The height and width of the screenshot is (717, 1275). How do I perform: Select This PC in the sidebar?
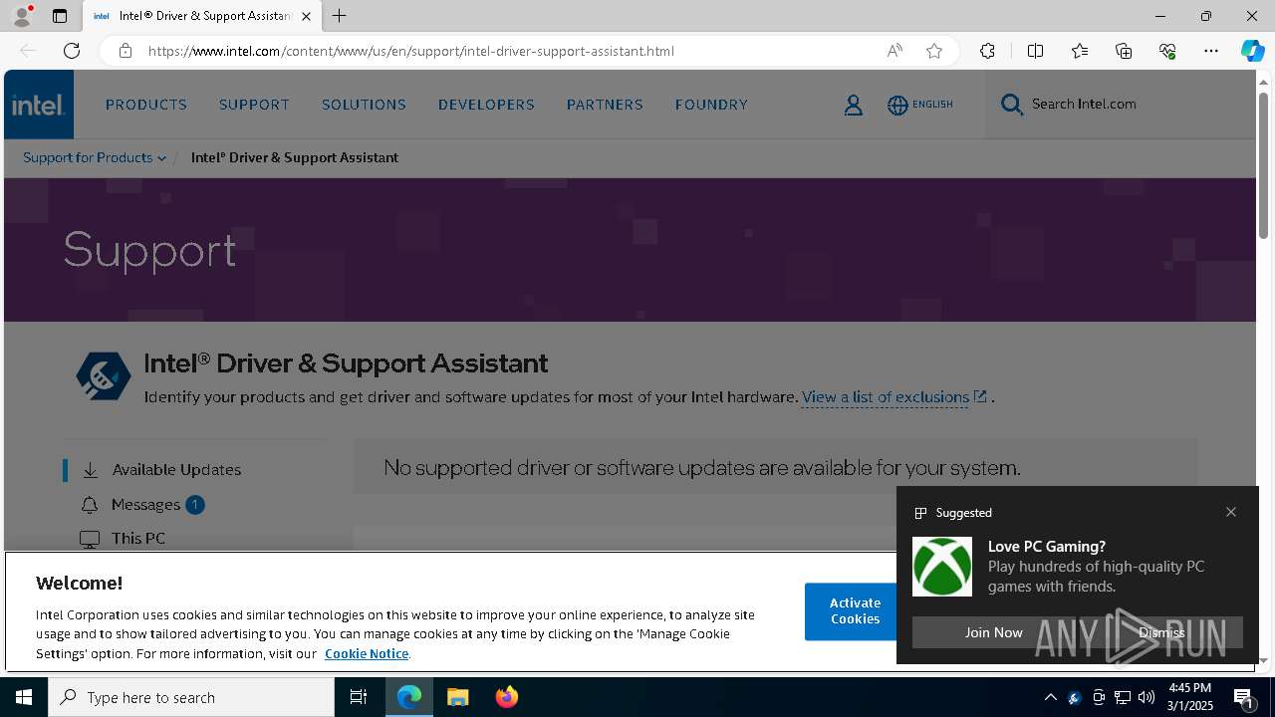(138, 539)
